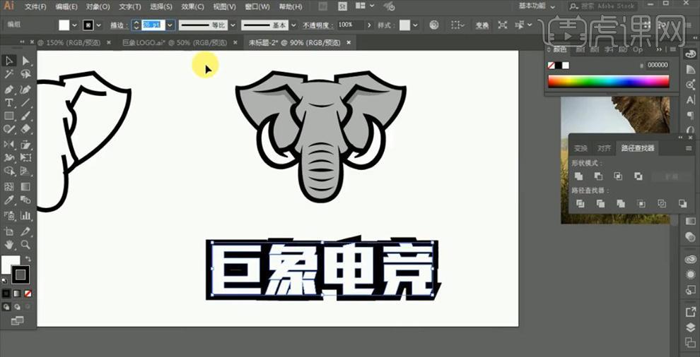Select the Scale tool
The image size is (700, 357).
(x=26, y=144)
